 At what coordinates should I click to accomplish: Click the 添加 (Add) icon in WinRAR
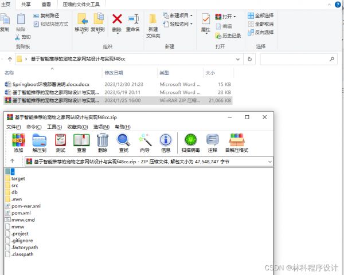(18, 140)
